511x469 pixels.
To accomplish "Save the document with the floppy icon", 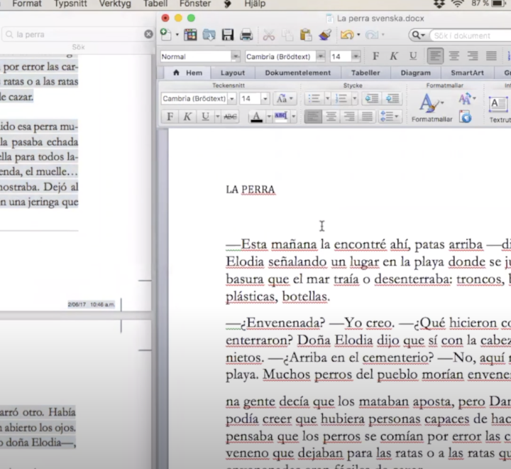I will coord(228,35).
